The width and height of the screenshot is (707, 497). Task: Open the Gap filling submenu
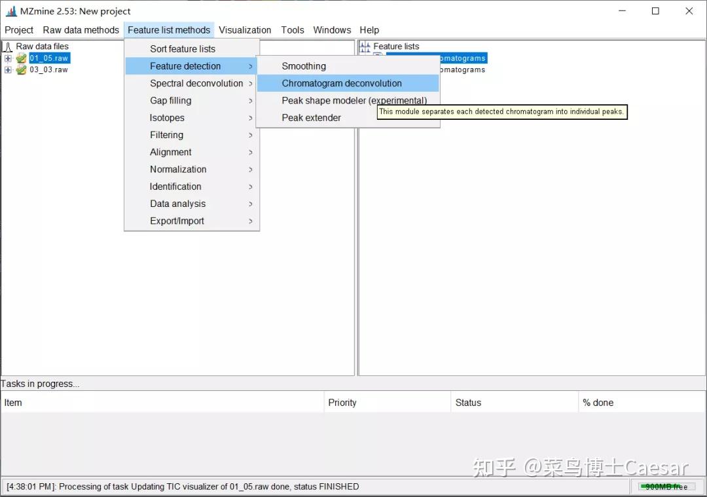170,100
